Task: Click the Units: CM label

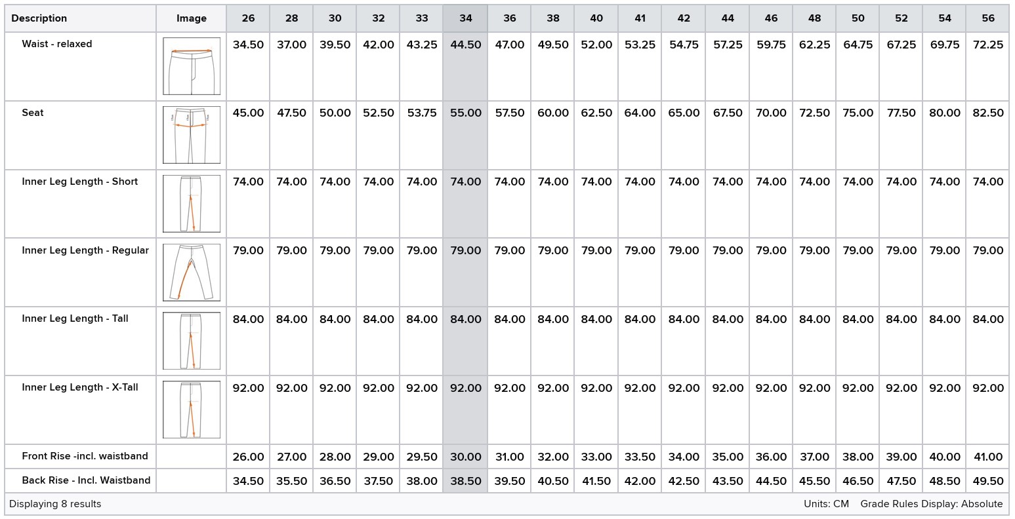Action: [x=826, y=504]
